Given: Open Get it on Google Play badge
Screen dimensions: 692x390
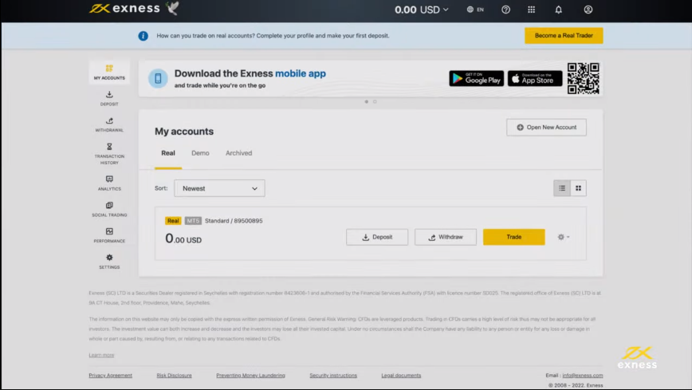Looking at the screenshot, I should click(x=476, y=79).
